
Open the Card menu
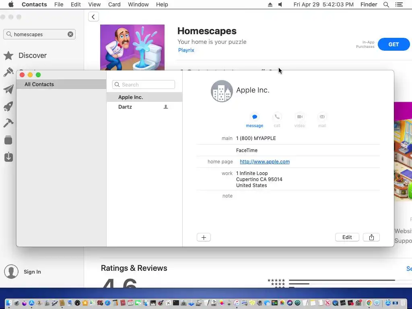point(114,4)
